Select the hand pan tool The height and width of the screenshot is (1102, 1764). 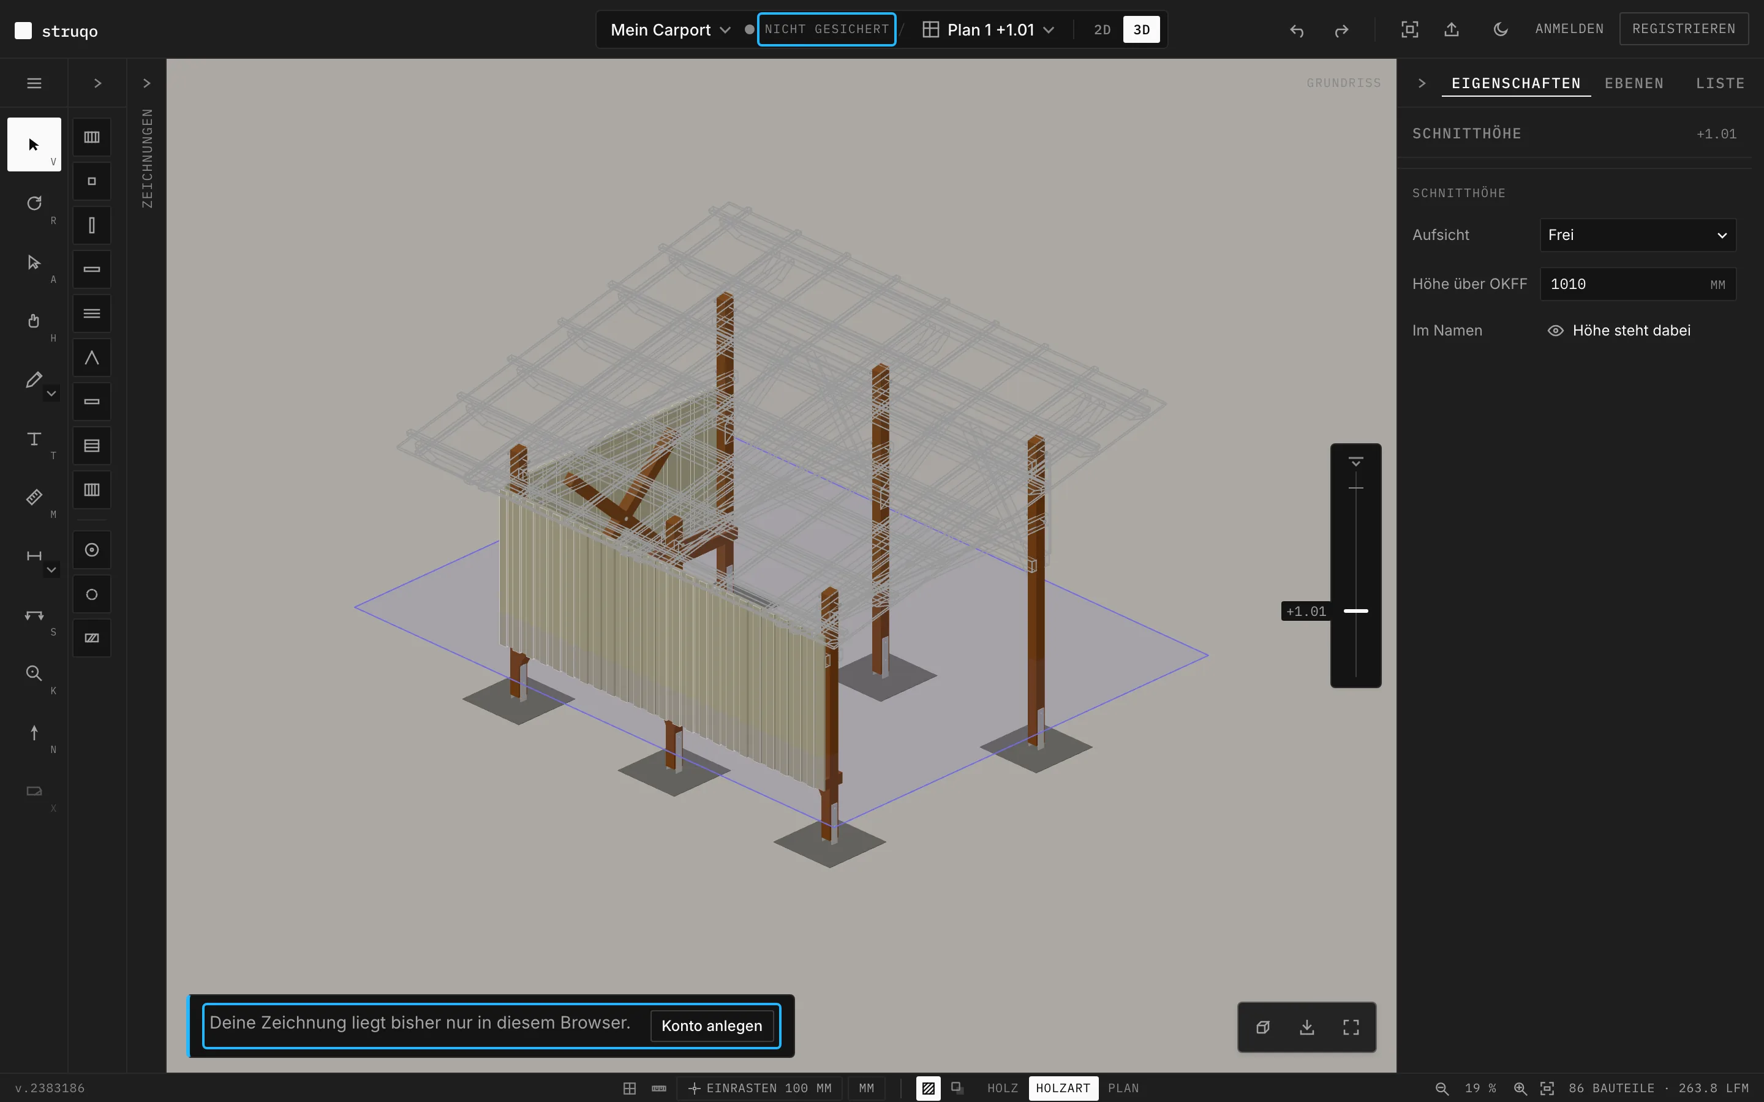tap(34, 321)
